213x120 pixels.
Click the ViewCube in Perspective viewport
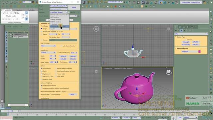coord(169,72)
